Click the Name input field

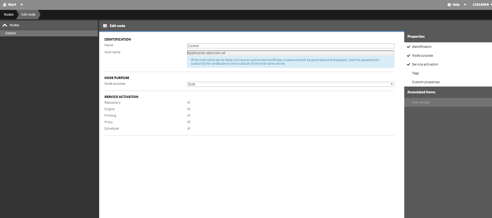291,46
